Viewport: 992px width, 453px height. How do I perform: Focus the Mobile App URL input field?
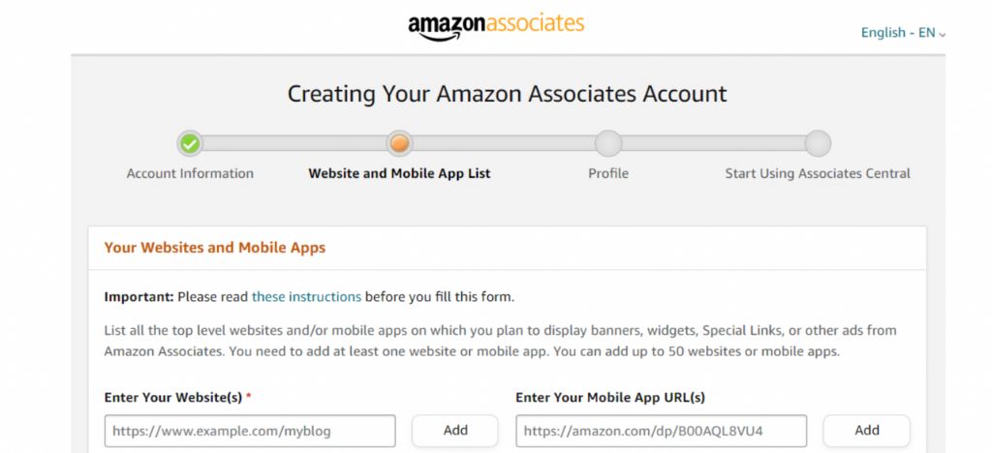(x=661, y=431)
